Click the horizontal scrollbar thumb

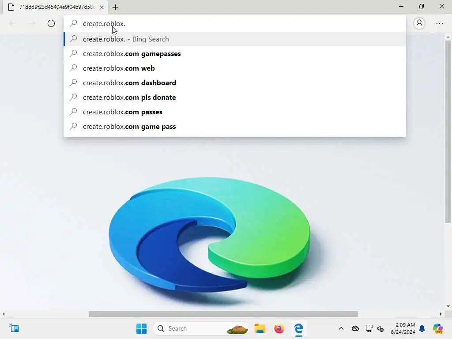(223, 314)
